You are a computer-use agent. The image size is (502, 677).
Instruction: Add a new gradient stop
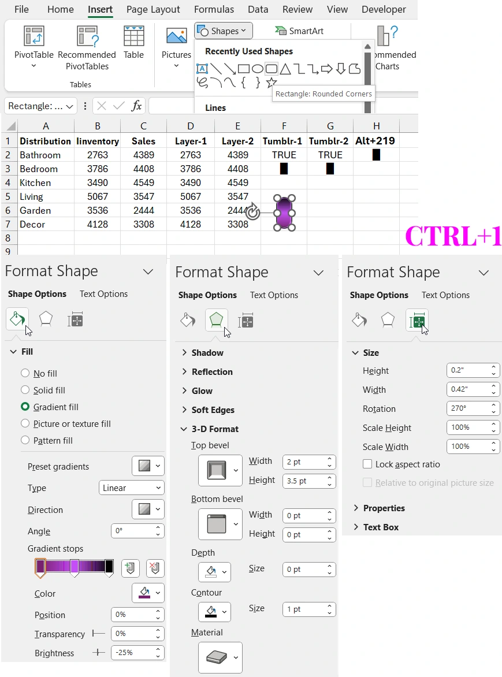pyautogui.click(x=130, y=568)
